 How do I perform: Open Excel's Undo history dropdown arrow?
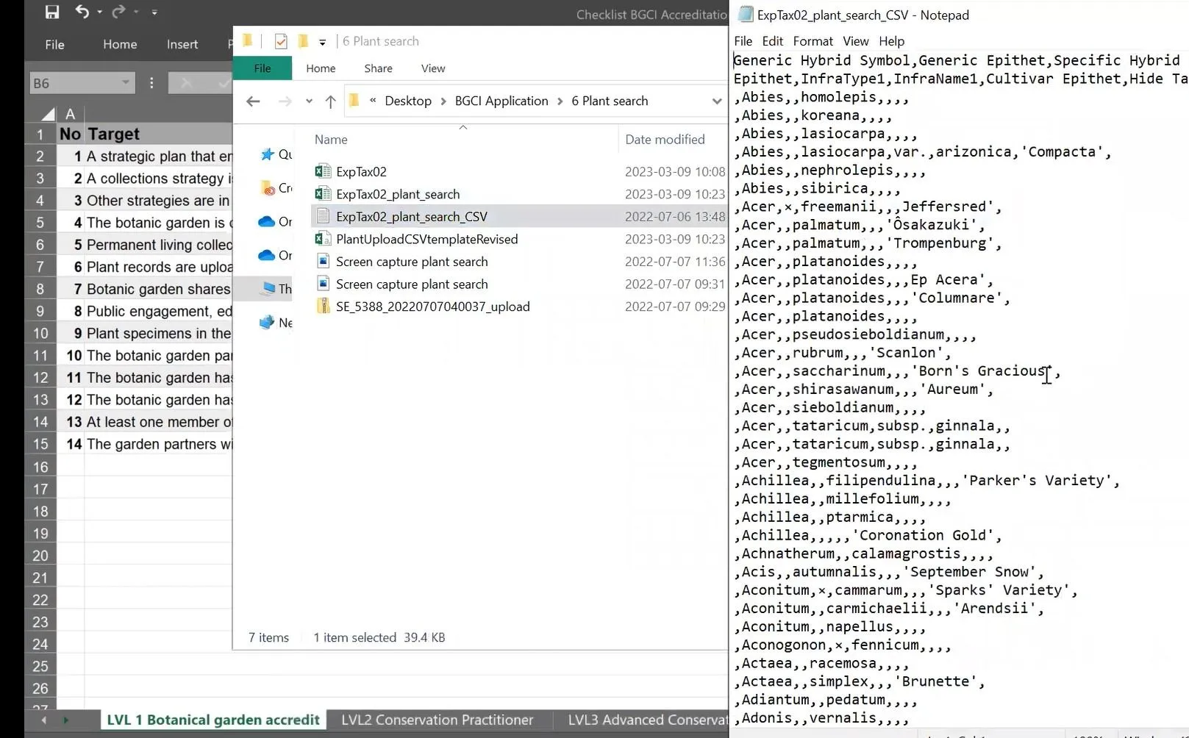point(99,12)
